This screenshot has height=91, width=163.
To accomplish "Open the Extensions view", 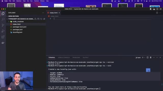I will [3, 37].
